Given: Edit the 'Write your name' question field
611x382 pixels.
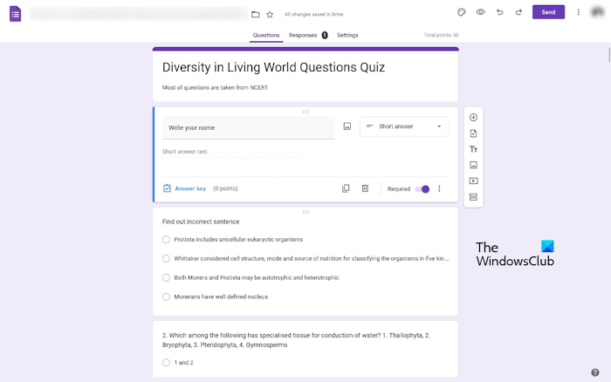Looking at the screenshot, I should 248,127.
